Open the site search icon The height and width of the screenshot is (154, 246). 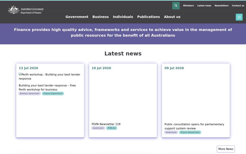pyautogui.click(x=176, y=6)
